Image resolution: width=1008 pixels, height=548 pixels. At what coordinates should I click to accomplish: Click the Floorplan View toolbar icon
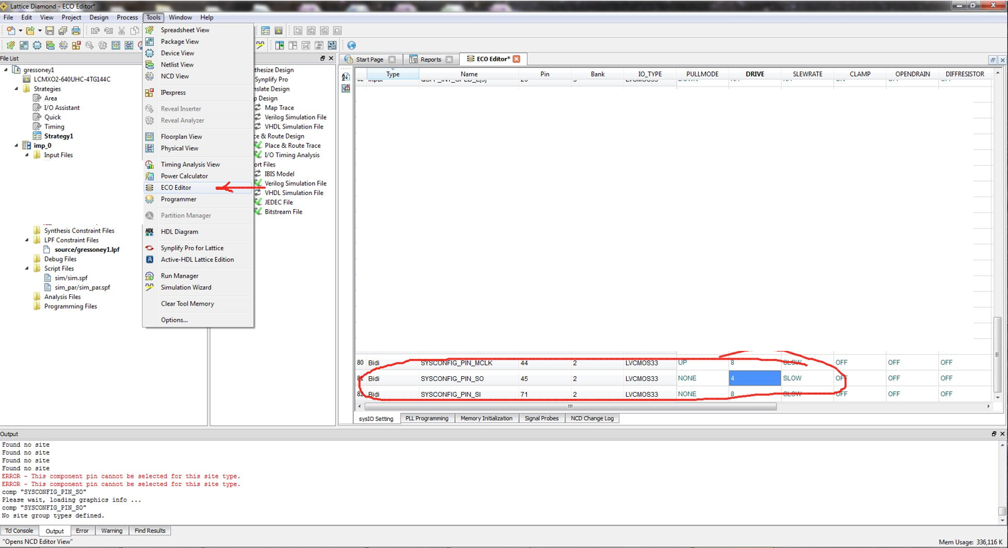[116, 45]
